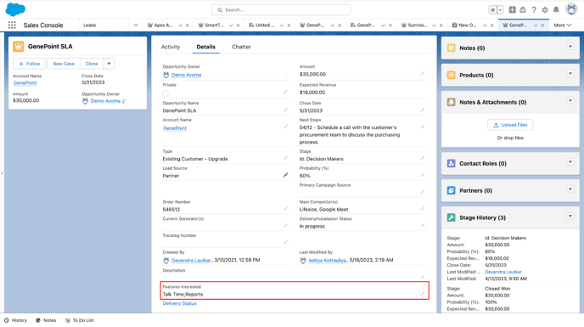Open Devendra Laulkar Created By link
Viewport: 584px width, 327px height.
tap(191, 260)
